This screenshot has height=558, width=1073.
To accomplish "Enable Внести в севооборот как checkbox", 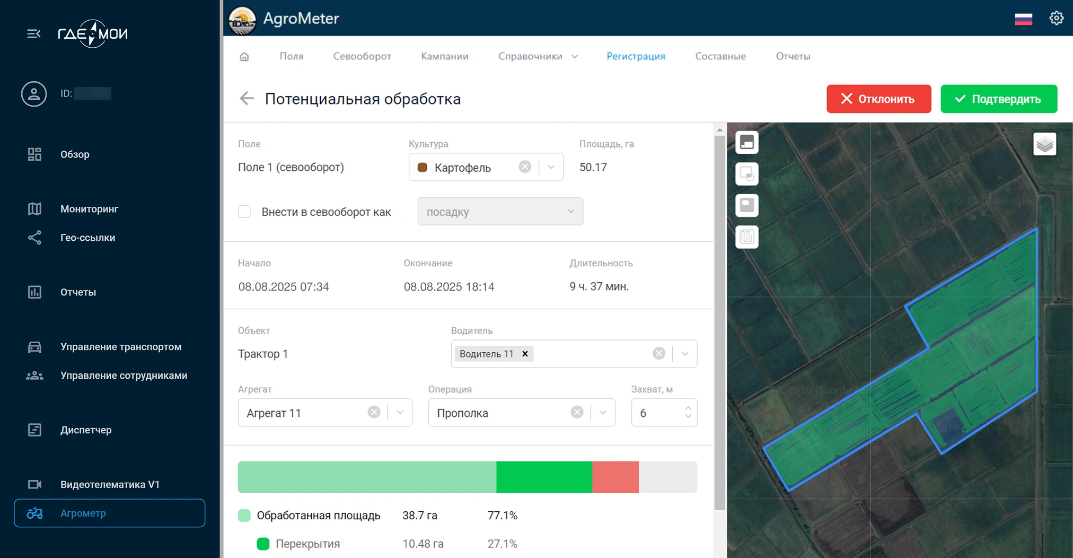I will pyautogui.click(x=244, y=211).
